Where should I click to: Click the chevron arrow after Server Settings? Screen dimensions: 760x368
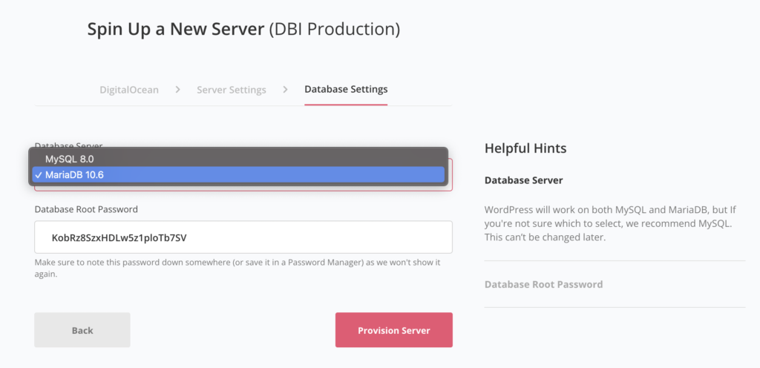coord(285,90)
